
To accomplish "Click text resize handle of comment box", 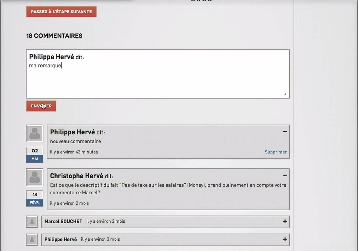I will [x=285, y=94].
